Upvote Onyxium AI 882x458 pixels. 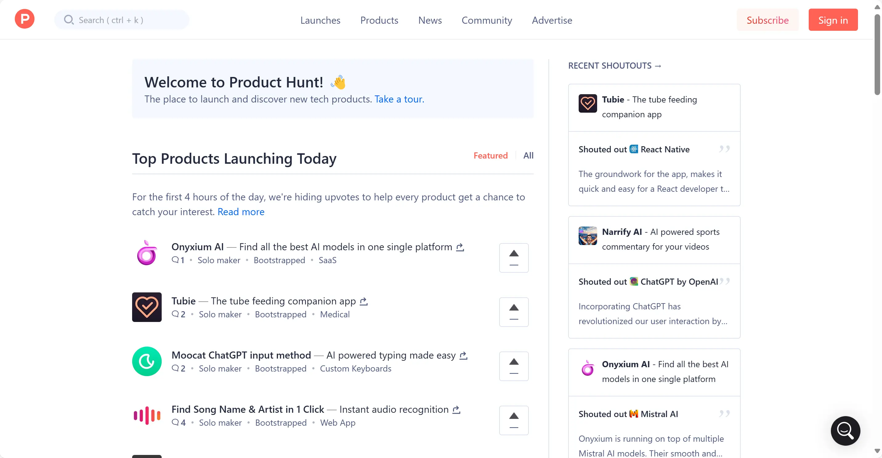pyautogui.click(x=514, y=258)
